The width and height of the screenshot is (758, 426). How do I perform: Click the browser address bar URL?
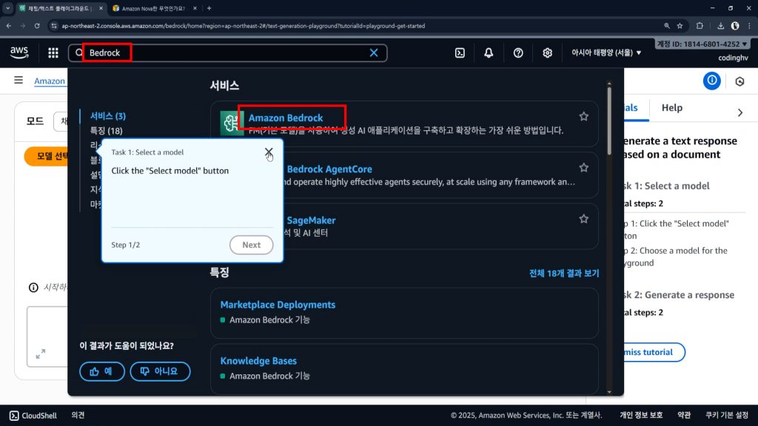pos(243,26)
